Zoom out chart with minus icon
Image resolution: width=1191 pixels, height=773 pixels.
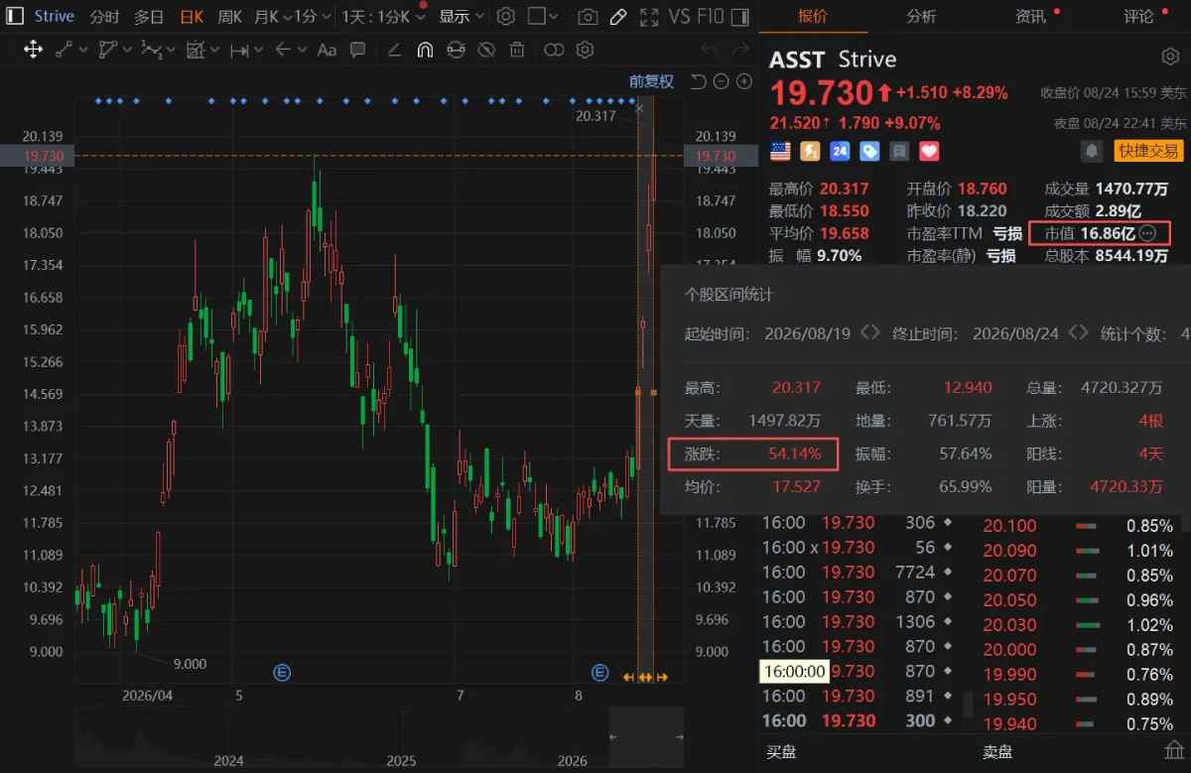(721, 81)
